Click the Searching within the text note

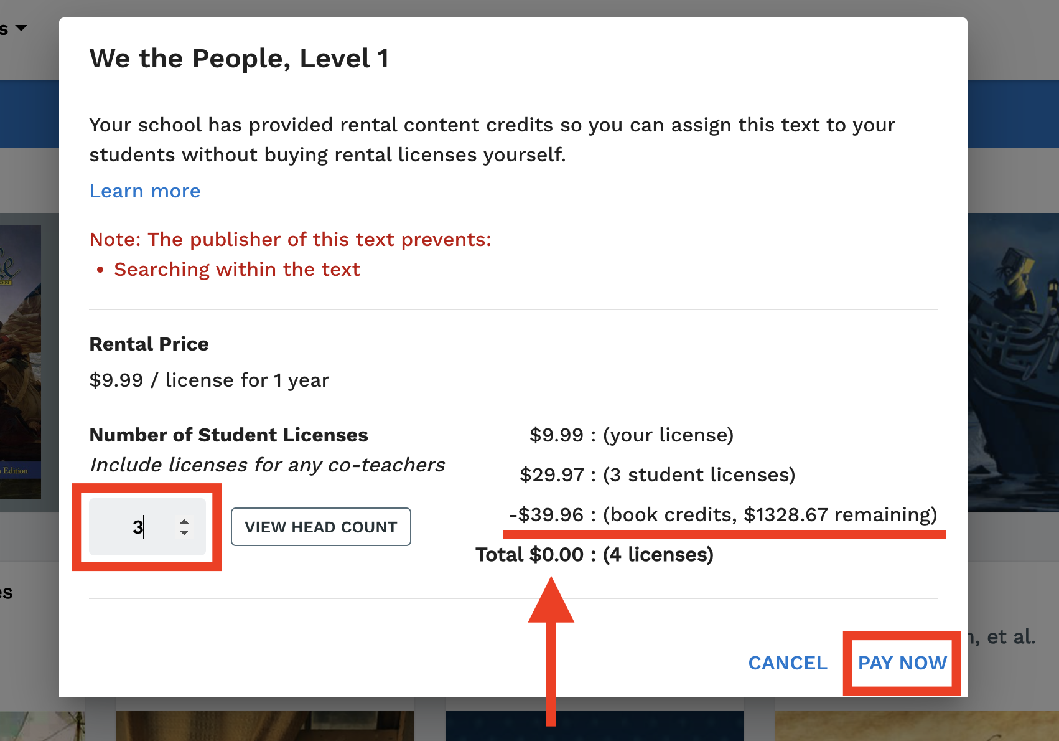click(x=237, y=270)
